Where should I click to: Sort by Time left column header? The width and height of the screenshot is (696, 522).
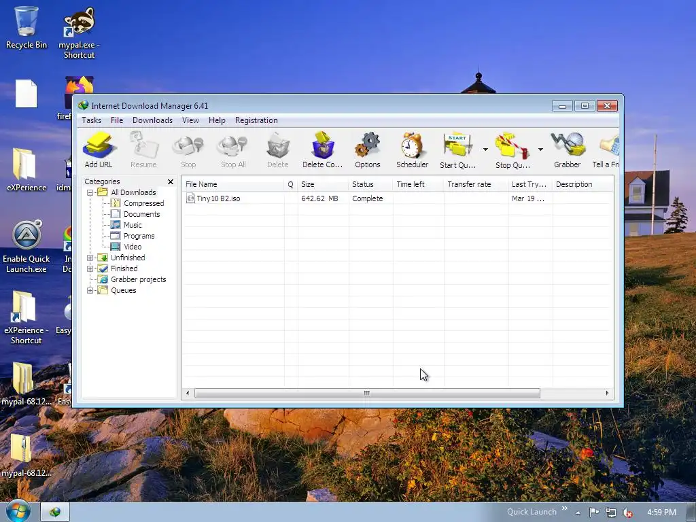(418, 184)
